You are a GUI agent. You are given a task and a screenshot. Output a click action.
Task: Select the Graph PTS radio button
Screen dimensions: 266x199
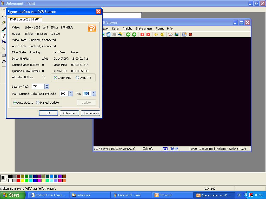pyautogui.click(x=55, y=78)
